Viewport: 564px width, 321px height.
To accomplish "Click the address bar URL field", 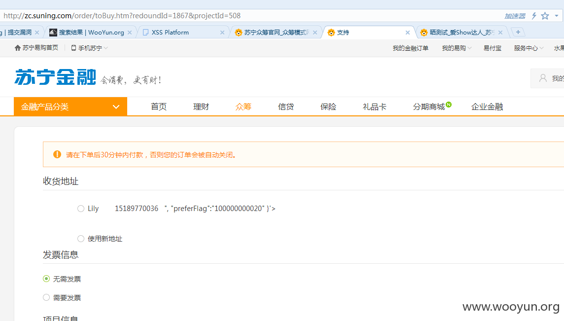I will pyautogui.click(x=252, y=16).
